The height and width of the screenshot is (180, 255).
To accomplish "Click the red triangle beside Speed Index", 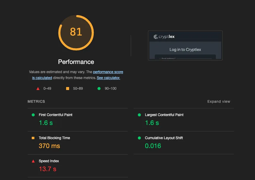I will pyautogui.click(x=33, y=161).
